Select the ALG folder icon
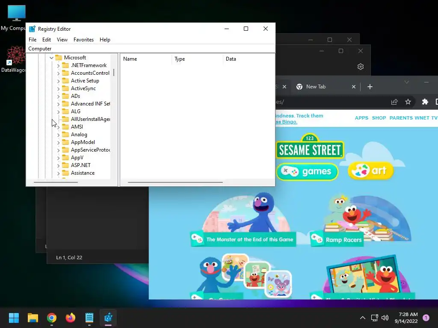Viewport: 438px width, 328px height. pos(65,111)
